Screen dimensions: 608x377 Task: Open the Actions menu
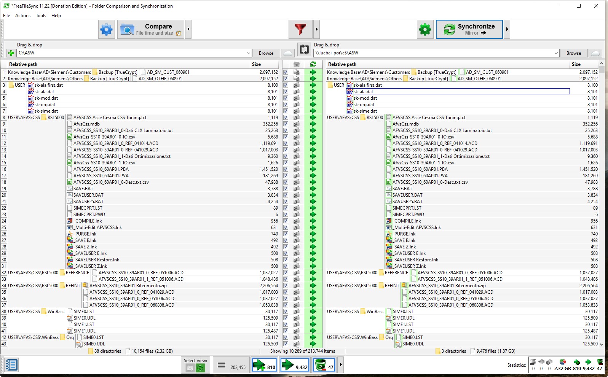pos(23,16)
